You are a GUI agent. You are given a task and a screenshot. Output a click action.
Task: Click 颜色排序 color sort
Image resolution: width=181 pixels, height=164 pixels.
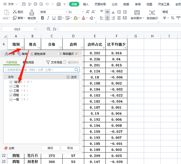38,54
